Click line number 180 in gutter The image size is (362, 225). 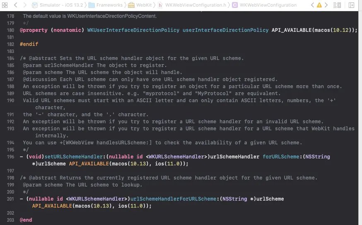(x=10, y=30)
